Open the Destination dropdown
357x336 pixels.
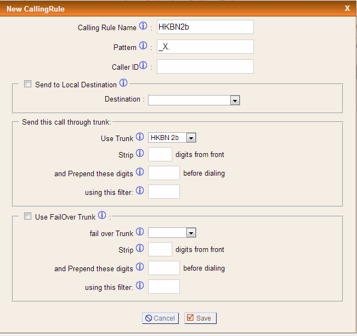click(x=194, y=100)
